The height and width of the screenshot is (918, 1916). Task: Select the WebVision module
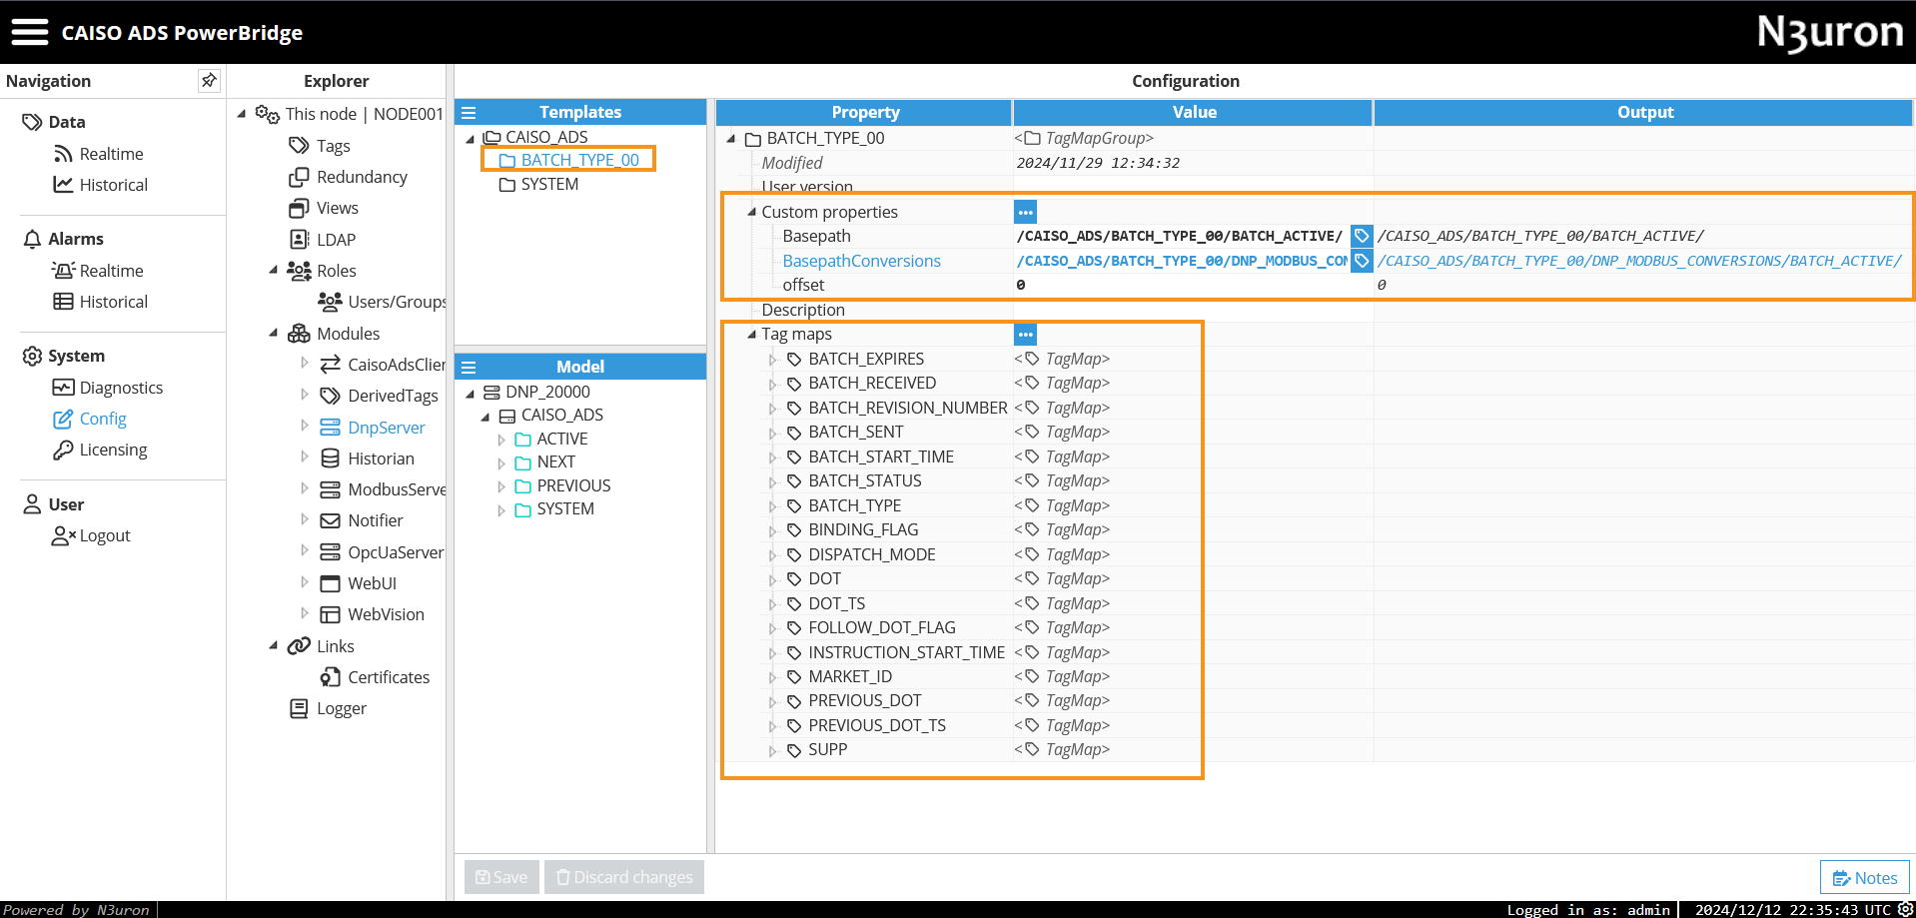[x=386, y=614]
